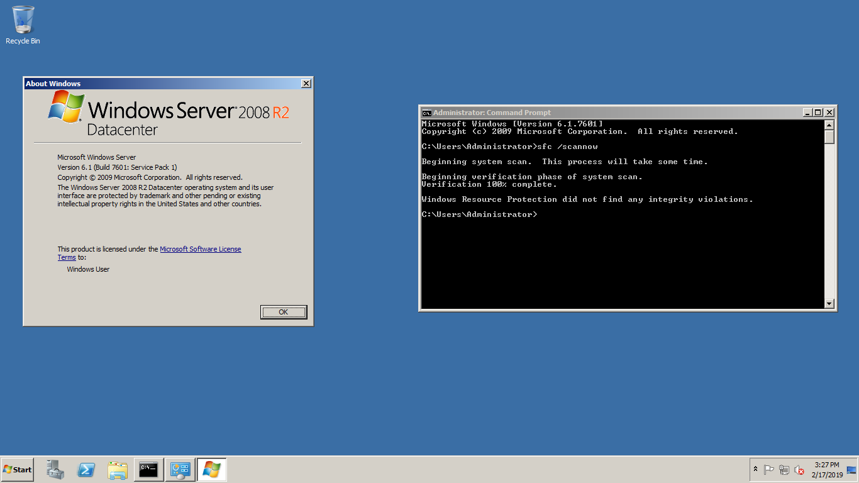The height and width of the screenshot is (483, 859).
Task: Close the About Windows dialog
Action: [x=306, y=84]
